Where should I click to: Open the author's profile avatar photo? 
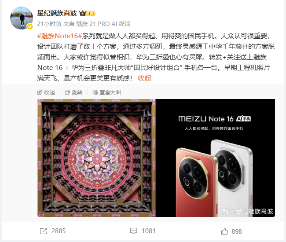[22, 18]
